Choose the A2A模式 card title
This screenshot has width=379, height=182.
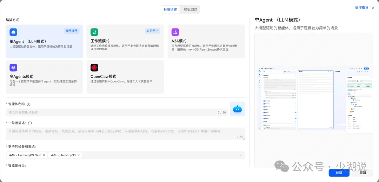[179, 41]
